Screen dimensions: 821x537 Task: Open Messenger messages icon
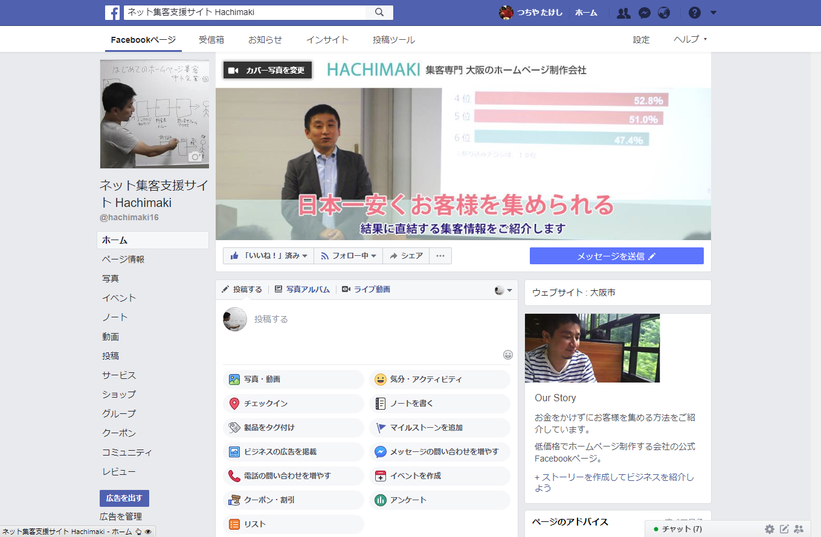click(x=645, y=13)
